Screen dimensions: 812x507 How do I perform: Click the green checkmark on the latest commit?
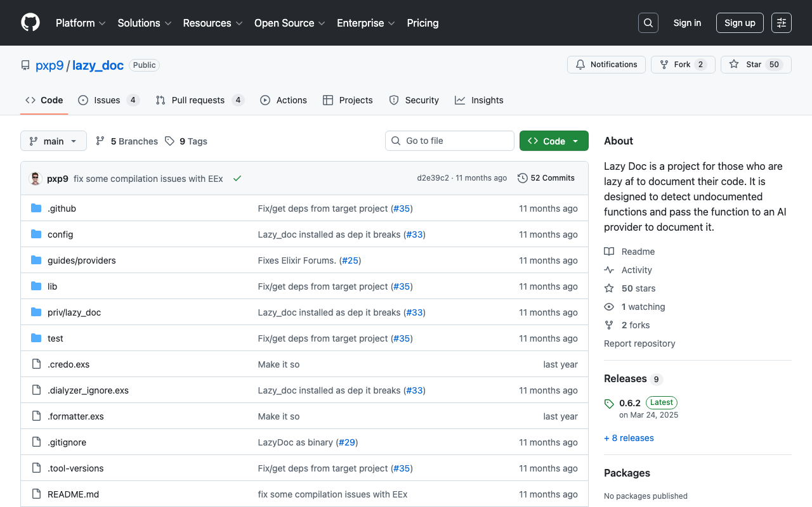coord(237,178)
